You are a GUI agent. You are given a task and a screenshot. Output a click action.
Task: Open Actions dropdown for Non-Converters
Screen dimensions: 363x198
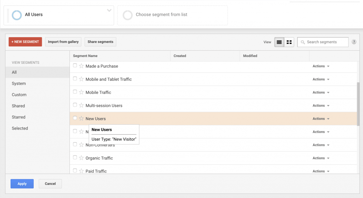(x=321, y=145)
